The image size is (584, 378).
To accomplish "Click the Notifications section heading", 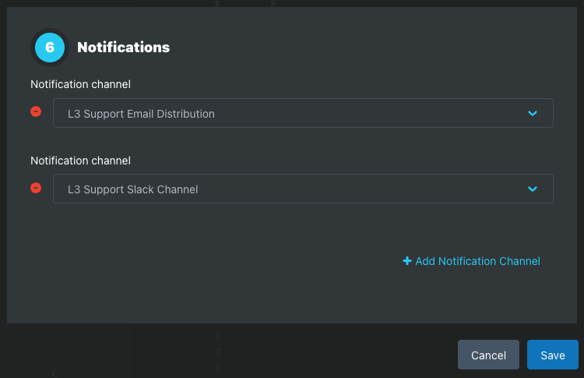I will (x=123, y=48).
